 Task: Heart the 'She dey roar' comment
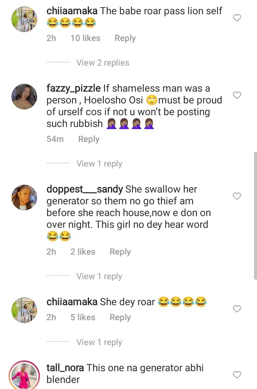(237, 309)
